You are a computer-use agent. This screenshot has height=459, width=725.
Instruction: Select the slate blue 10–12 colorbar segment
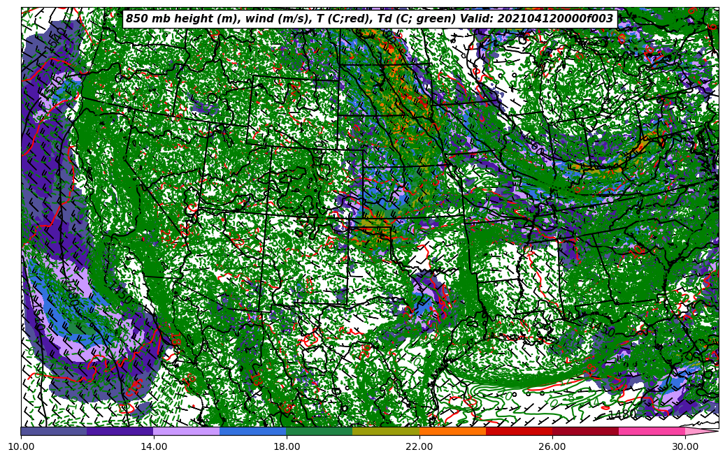tap(54, 432)
